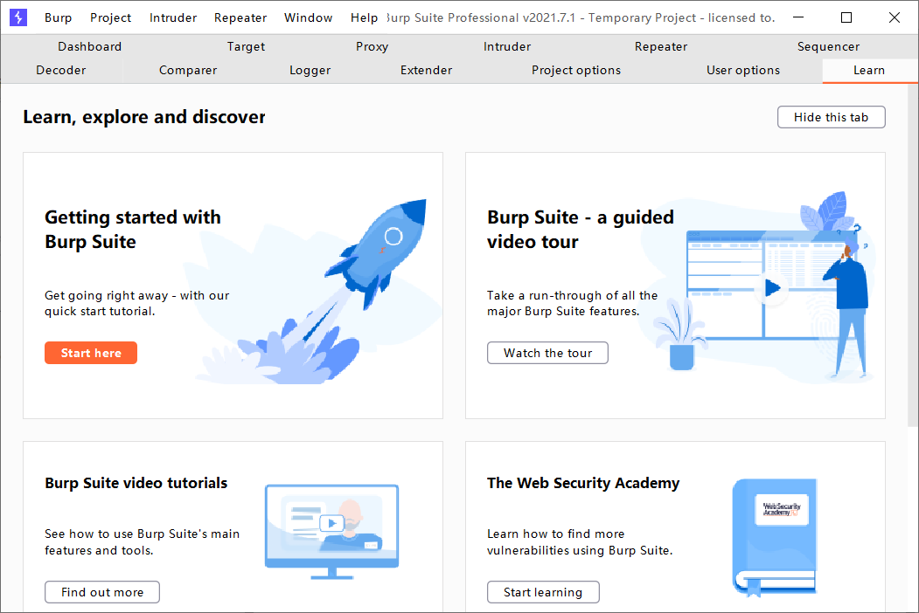The image size is (919, 613).
Task: Maximize the Burp Suite window
Action: pos(846,17)
